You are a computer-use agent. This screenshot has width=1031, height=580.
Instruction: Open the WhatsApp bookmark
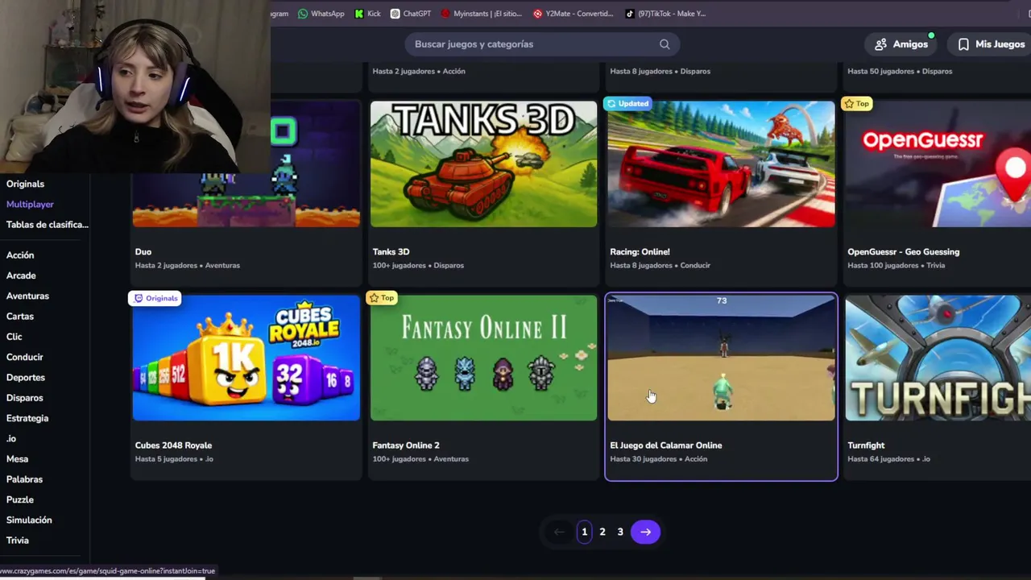tap(321, 14)
